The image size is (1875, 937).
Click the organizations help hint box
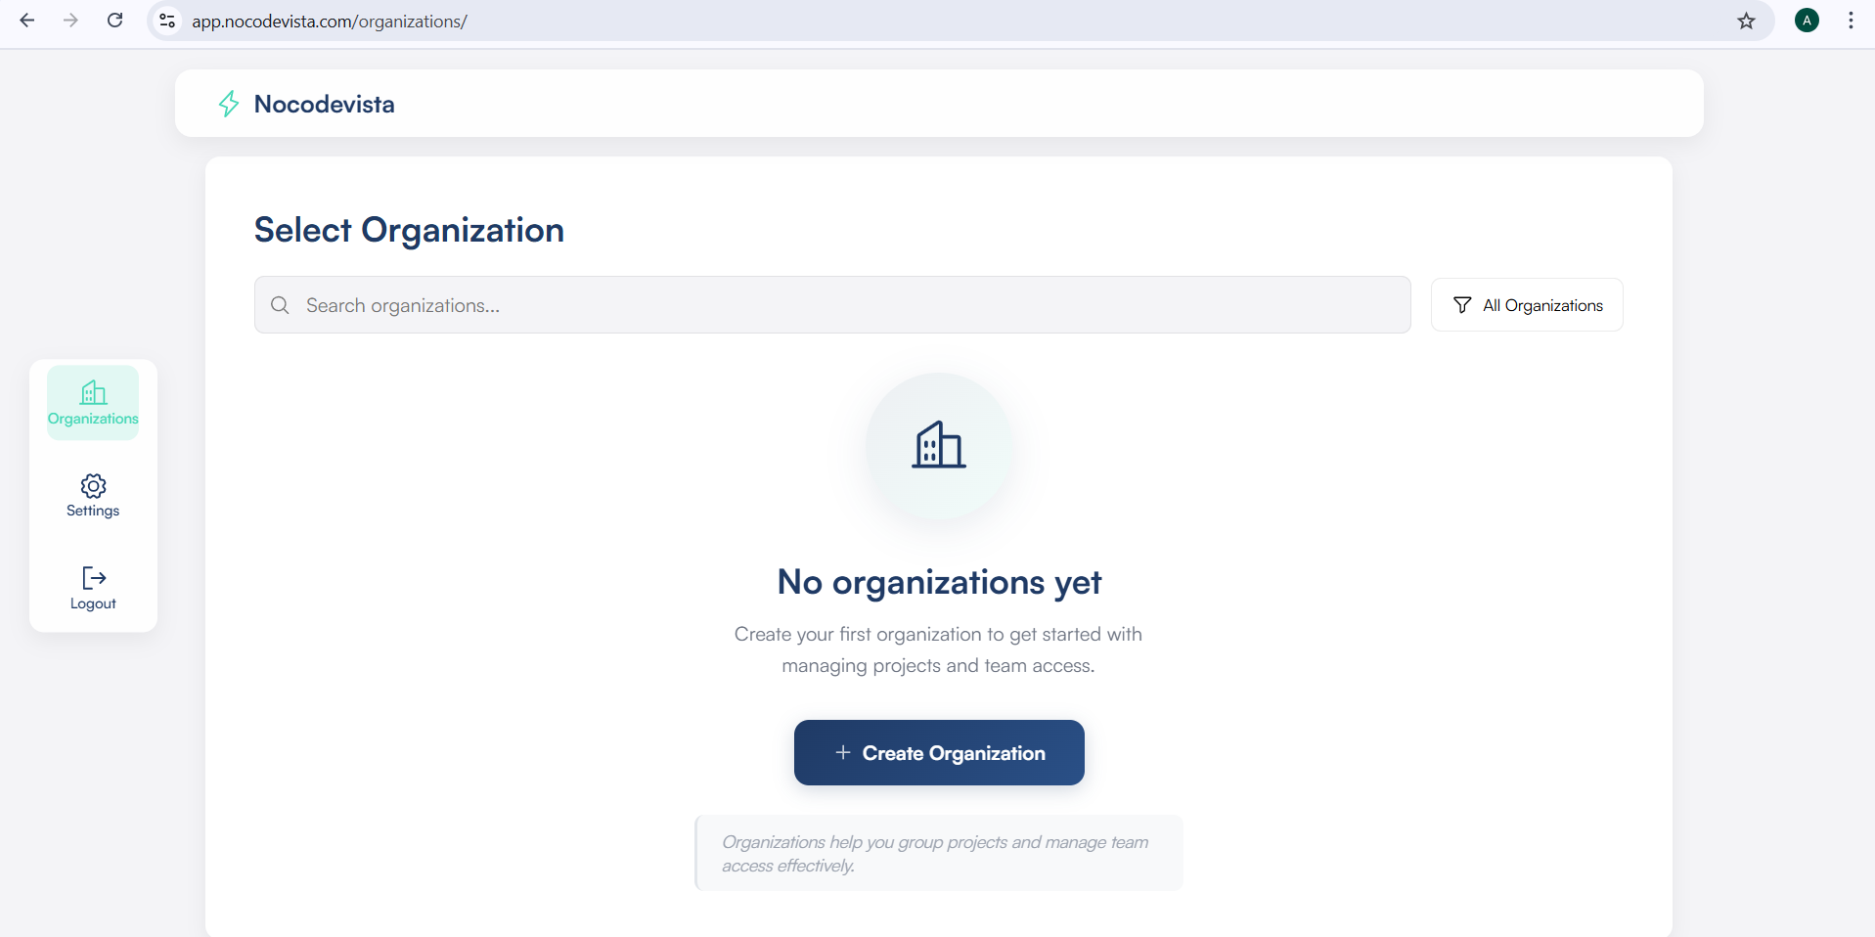click(x=938, y=853)
